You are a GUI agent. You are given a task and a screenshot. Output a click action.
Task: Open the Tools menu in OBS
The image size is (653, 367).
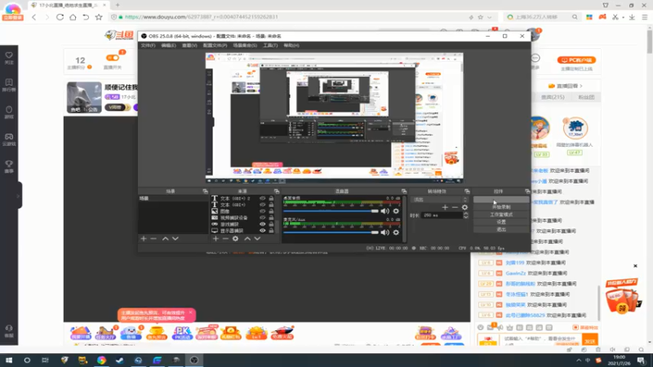point(270,46)
